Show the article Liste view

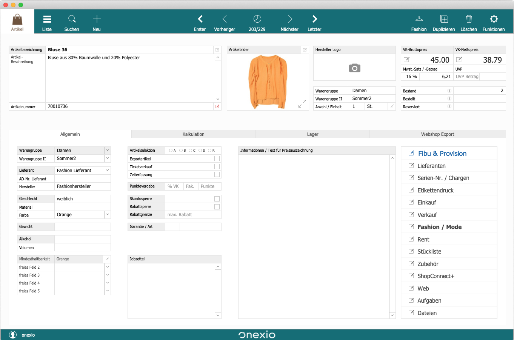coord(47,23)
